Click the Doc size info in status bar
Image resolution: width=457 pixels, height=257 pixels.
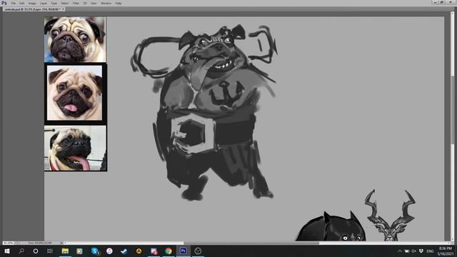(40, 243)
